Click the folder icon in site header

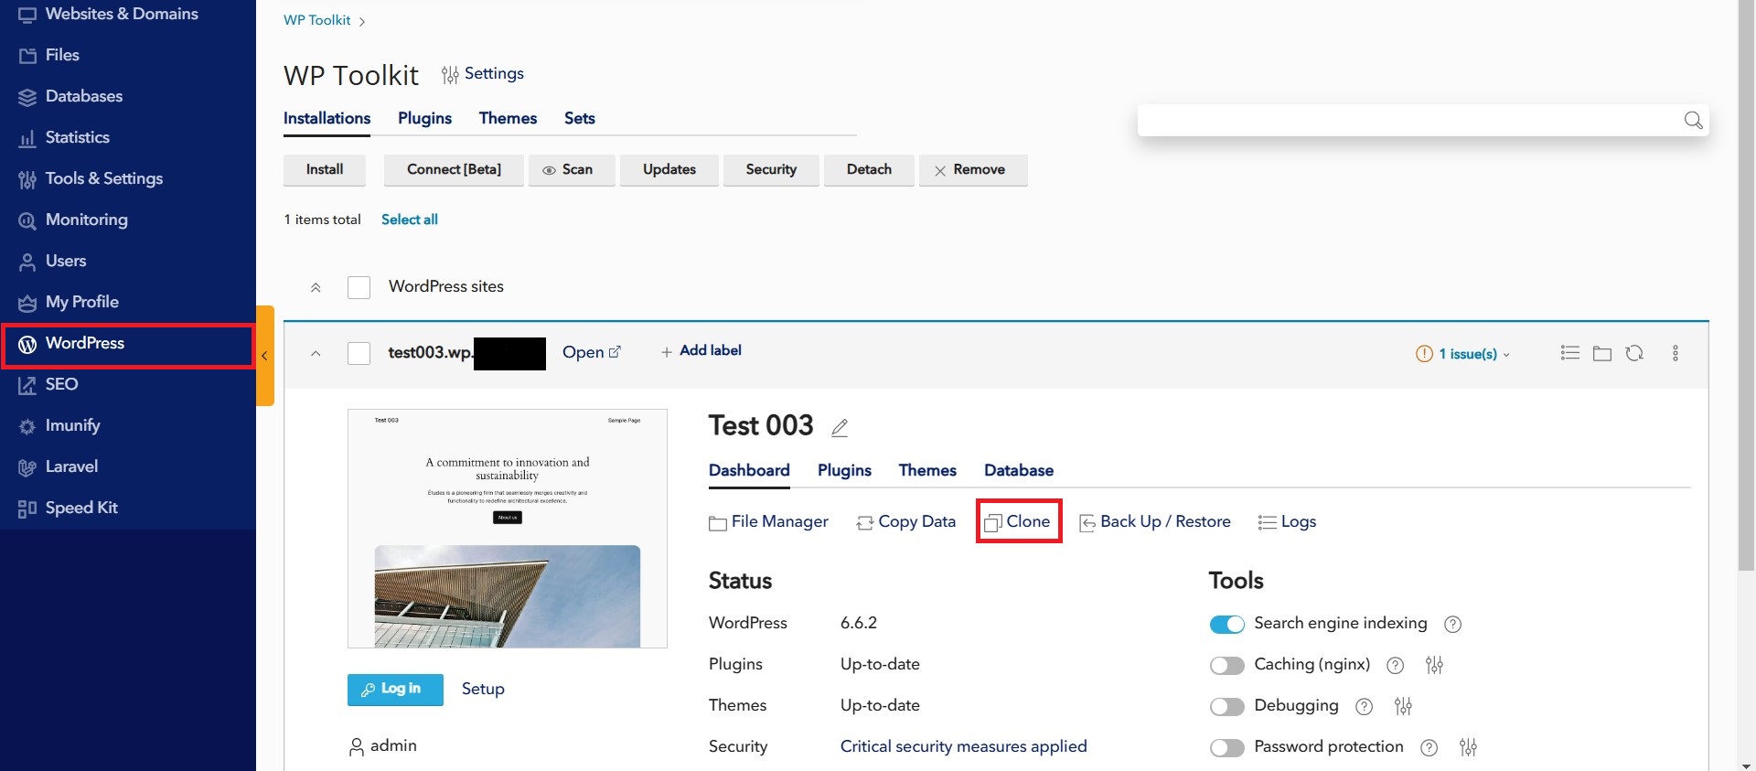click(1602, 353)
